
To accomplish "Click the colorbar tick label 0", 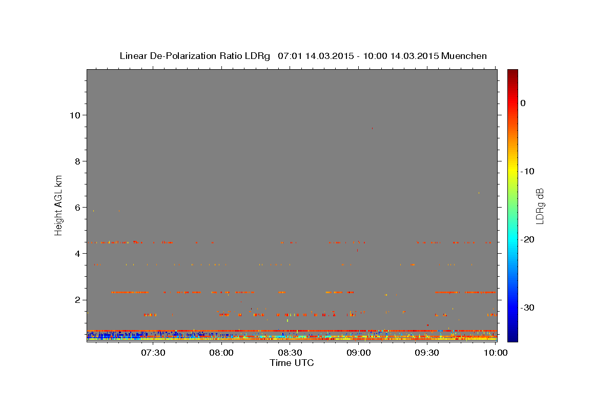I will click(523, 103).
